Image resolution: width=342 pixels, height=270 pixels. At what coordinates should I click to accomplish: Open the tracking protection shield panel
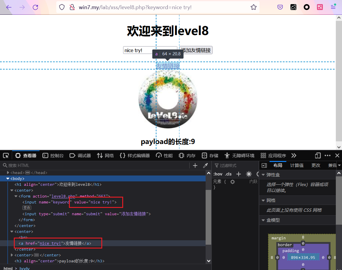click(x=62, y=7)
